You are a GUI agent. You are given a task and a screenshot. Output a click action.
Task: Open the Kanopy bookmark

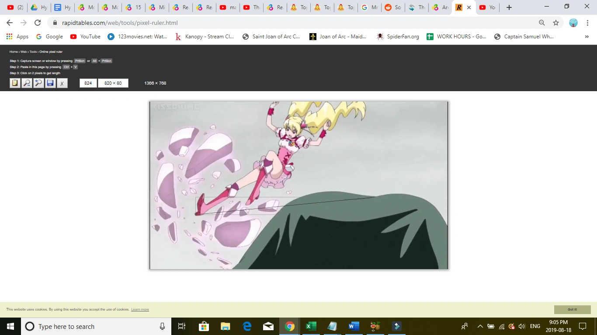pos(205,37)
